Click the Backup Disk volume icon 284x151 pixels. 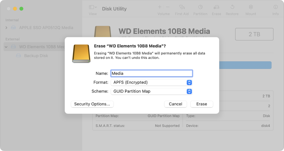coord(19,56)
